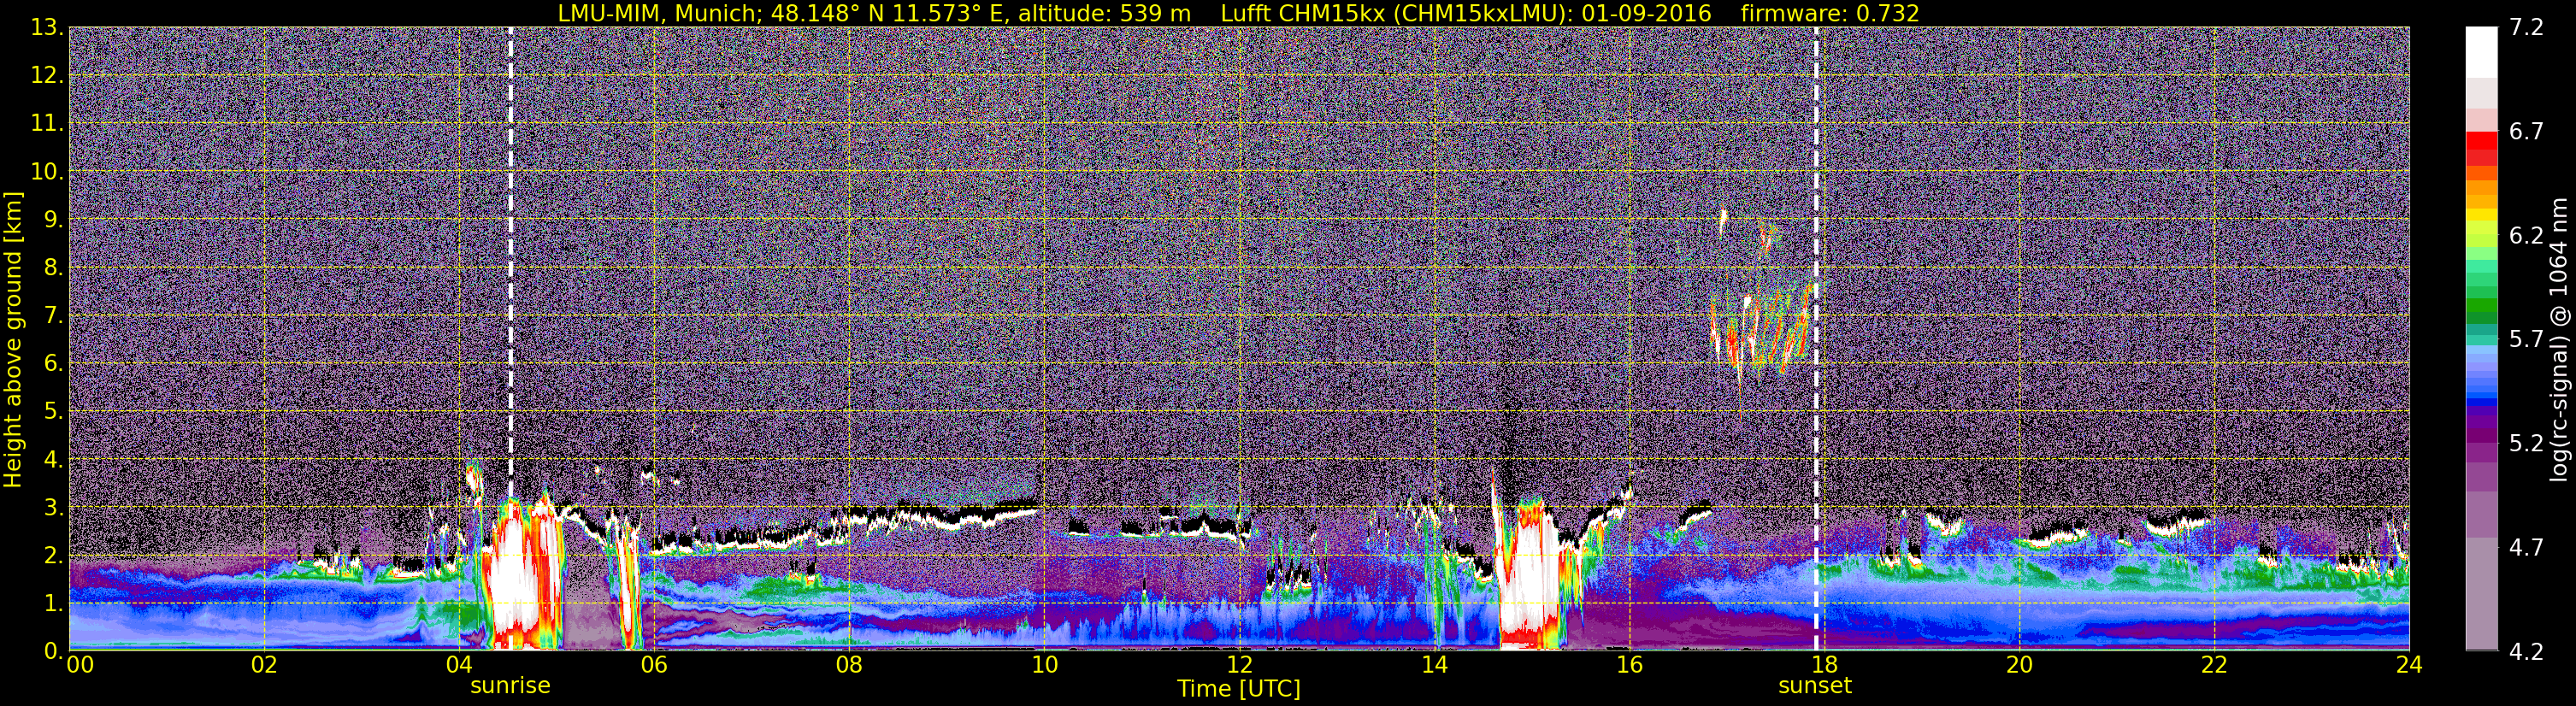2576x706 pixels.
Task: Click the '5.2' colorbar value label
Action: [x=2526, y=443]
